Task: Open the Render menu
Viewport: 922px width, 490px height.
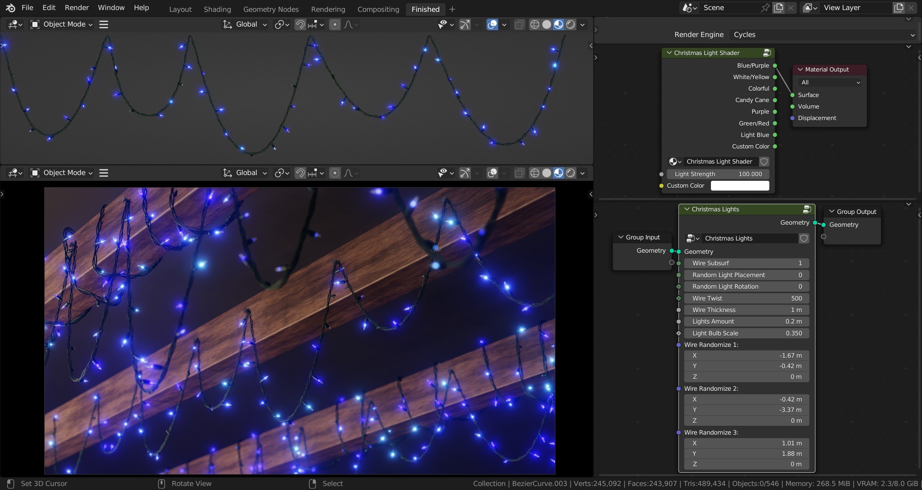Action: click(x=76, y=8)
